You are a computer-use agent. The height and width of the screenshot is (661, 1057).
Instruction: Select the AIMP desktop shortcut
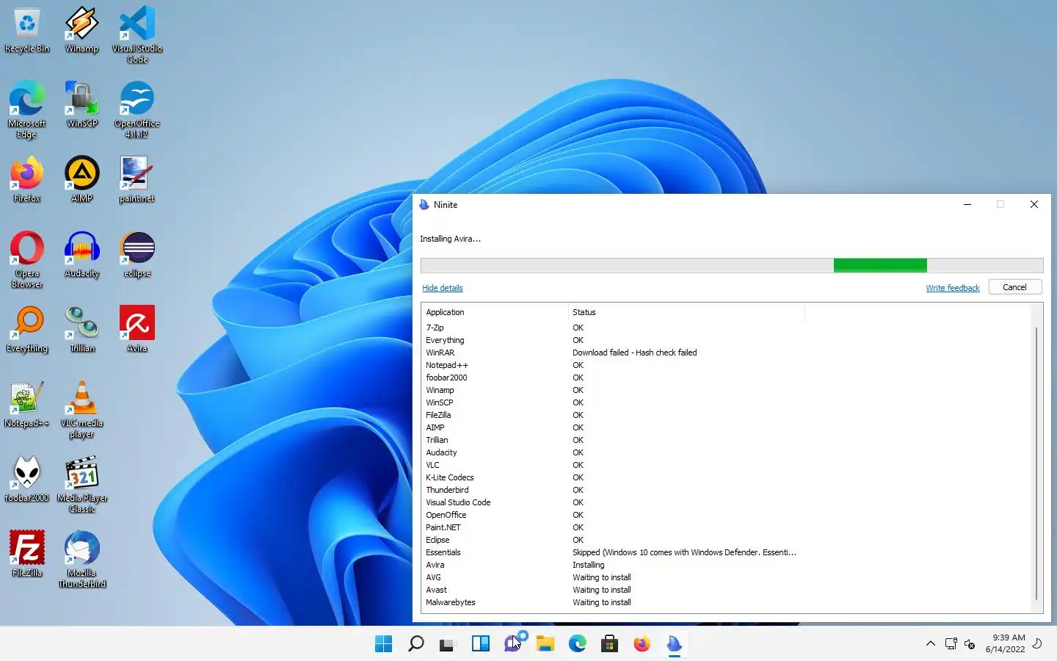81,181
